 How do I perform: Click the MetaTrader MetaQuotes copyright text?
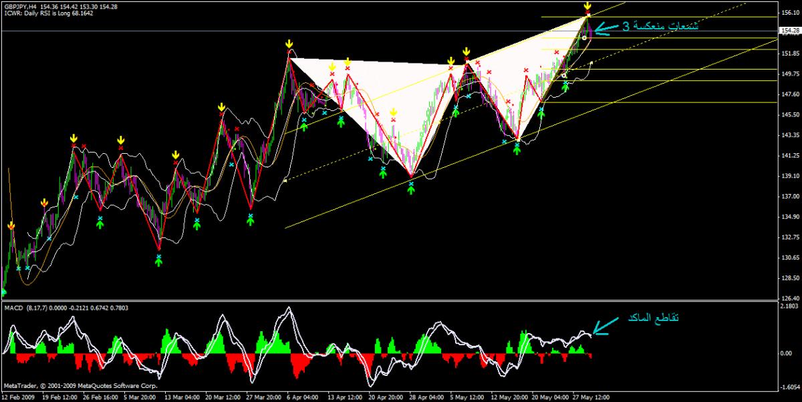[x=80, y=386]
